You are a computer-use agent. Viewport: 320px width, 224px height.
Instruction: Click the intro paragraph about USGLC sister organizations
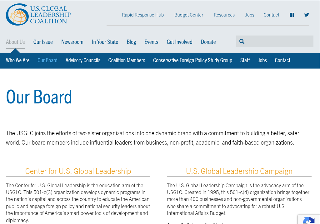coord(152,138)
